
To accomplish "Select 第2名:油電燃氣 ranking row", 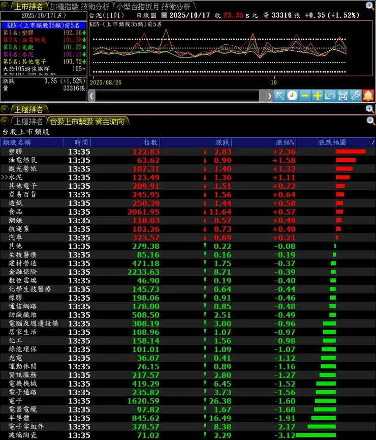I will [x=44, y=40].
